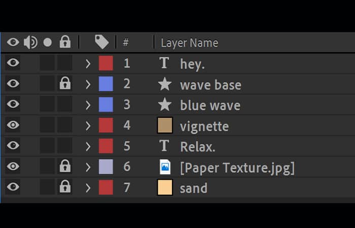The width and height of the screenshot is (355, 228).
Task: Click blue label color of wave base layer
Action: (x=106, y=84)
